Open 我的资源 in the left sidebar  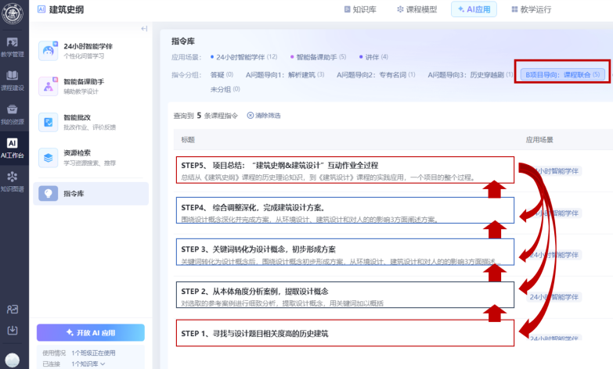(12, 114)
